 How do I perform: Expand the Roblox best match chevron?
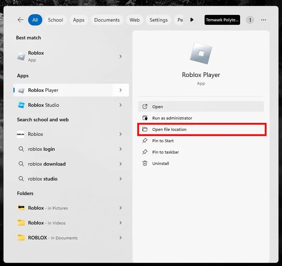coord(120,56)
